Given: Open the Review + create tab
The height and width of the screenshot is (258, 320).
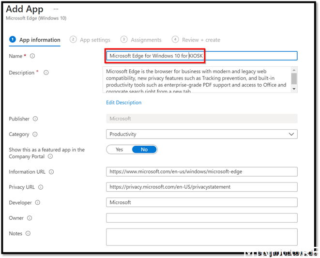Looking at the screenshot, I should [x=196, y=40].
